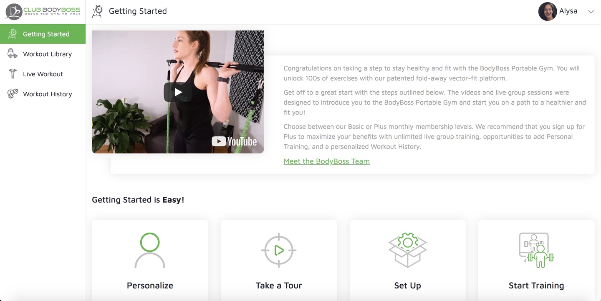
Task: Click the Getting Started sidebar icon
Action: pyautogui.click(x=13, y=34)
